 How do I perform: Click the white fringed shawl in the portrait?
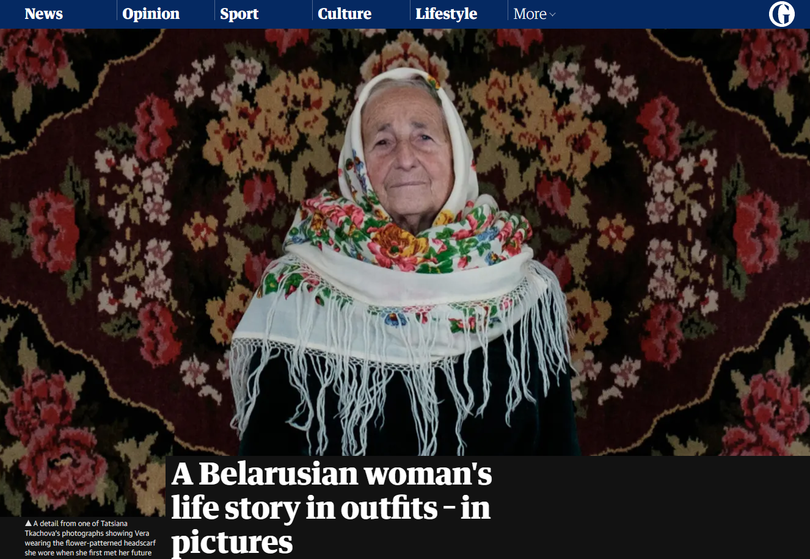[400, 317]
